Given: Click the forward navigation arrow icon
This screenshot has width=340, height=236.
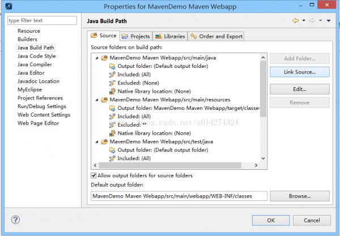Looking at the screenshot, I should 312,20.
